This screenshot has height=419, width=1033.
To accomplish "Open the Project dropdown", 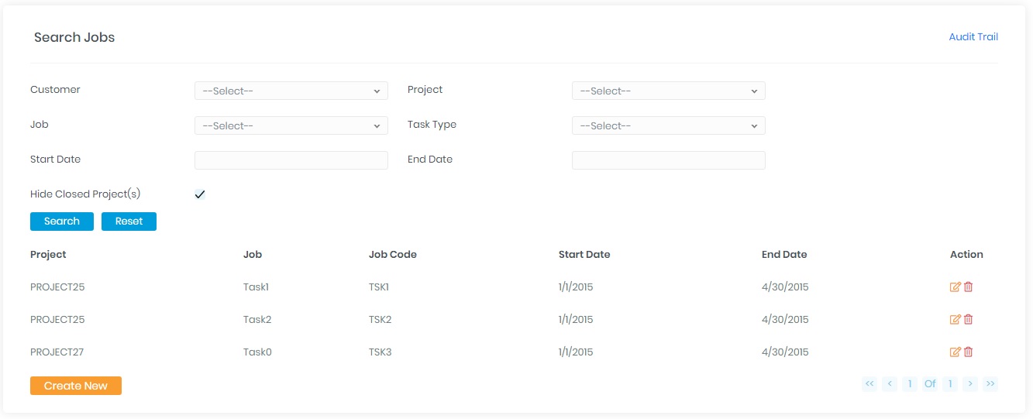I will (669, 91).
